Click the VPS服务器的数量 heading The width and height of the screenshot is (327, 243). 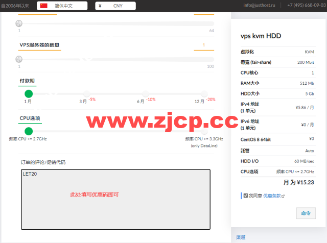point(39,45)
